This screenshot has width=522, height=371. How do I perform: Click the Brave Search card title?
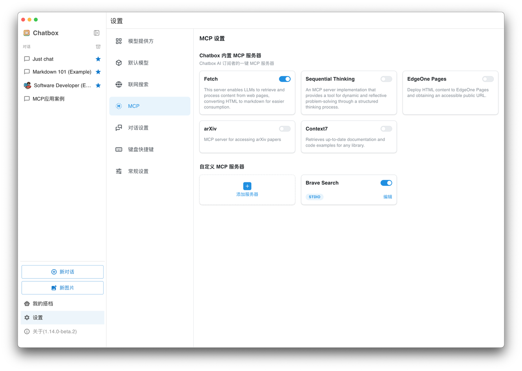[x=322, y=183]
